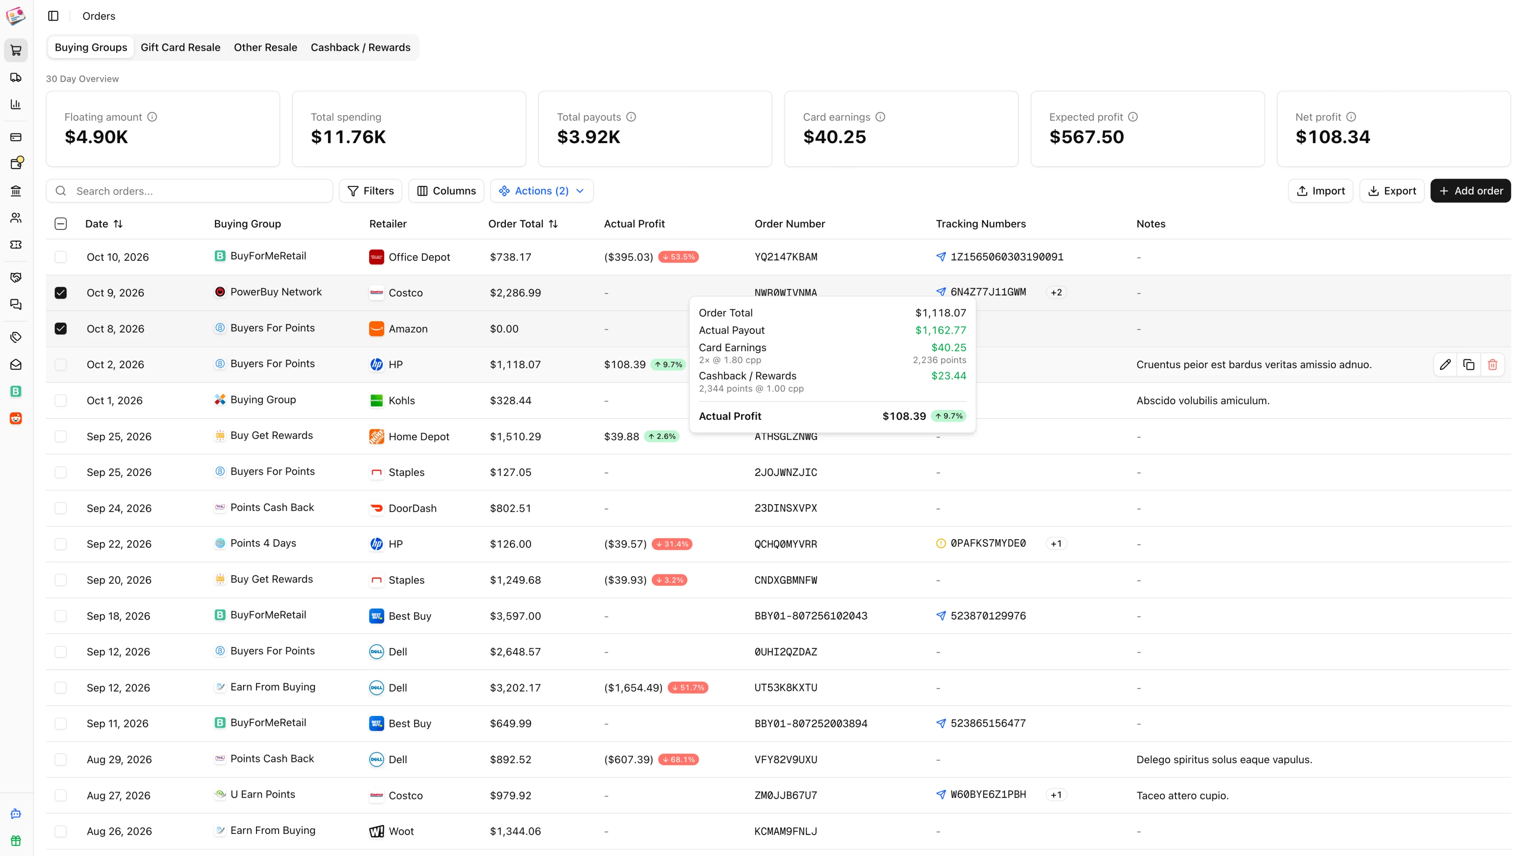Switch to the Gift Card Resale tab
Screen dimensions: 1521x856
[180, 47]
